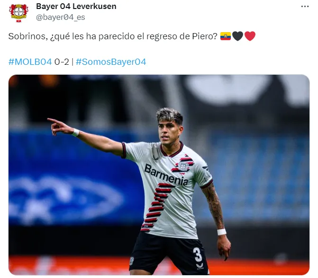Click the blurred blue oval logo in the background

pos(65,199)
